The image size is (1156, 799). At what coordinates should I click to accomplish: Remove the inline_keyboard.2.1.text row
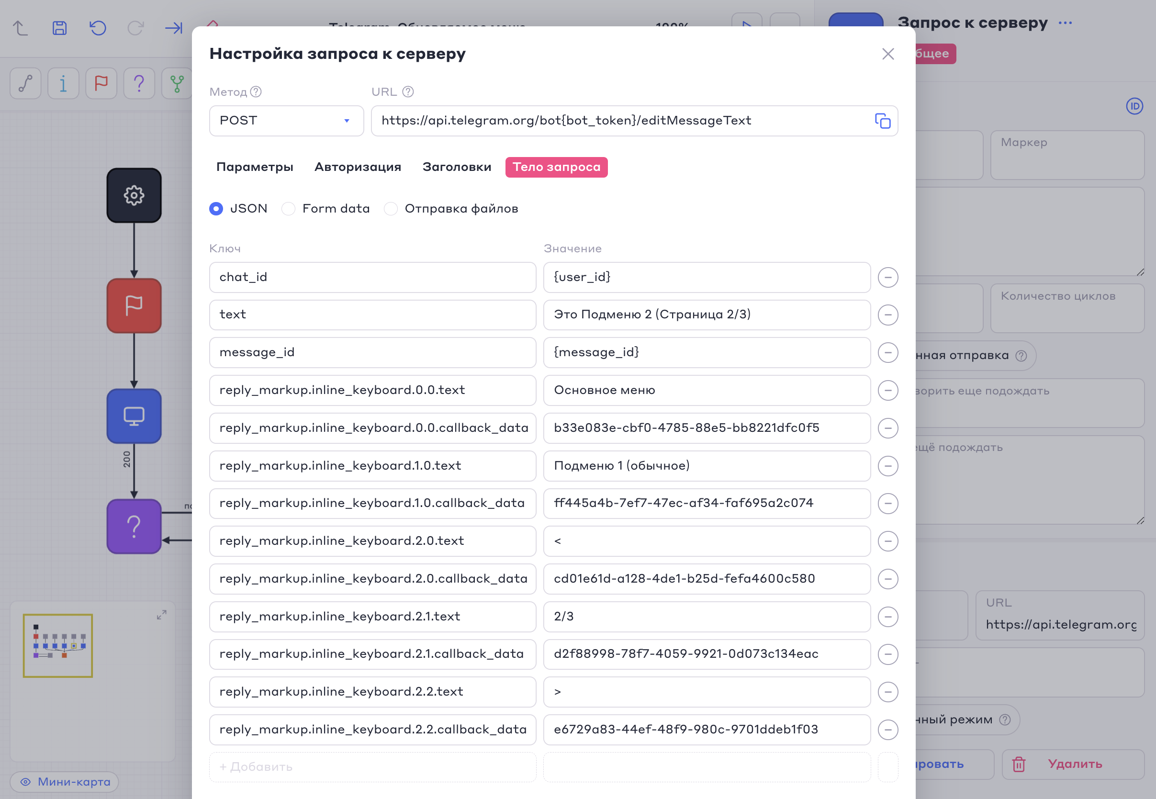(x=888, y=617)
